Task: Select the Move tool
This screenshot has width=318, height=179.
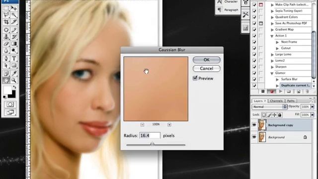Action: click(x=14, y=8)
